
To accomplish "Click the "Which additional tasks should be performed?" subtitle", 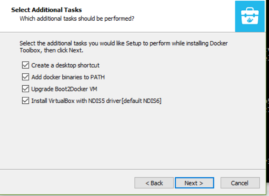I will 77,18.
